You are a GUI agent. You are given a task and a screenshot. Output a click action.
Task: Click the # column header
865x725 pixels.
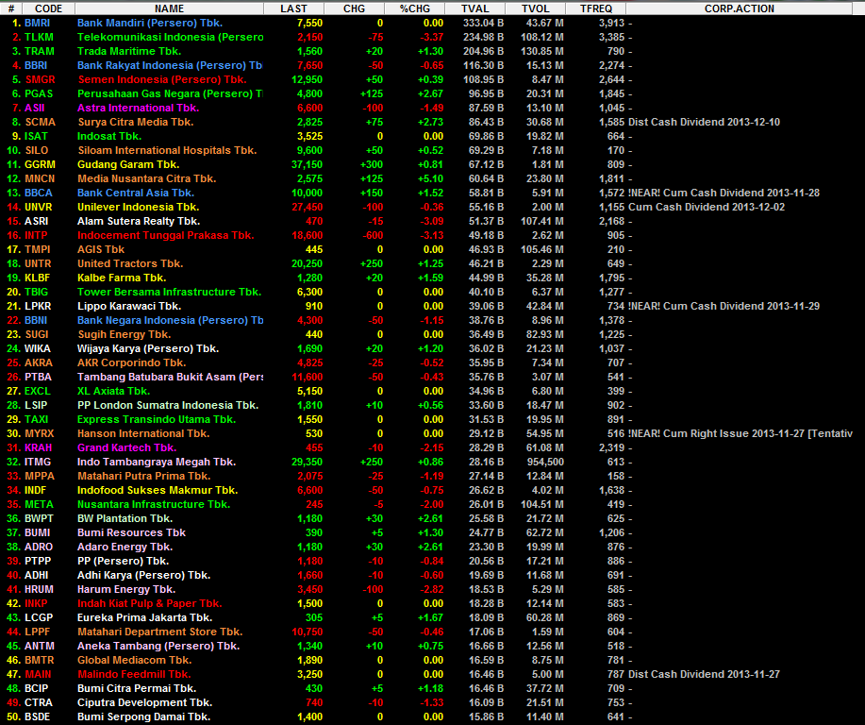click(x=11, y=8)
